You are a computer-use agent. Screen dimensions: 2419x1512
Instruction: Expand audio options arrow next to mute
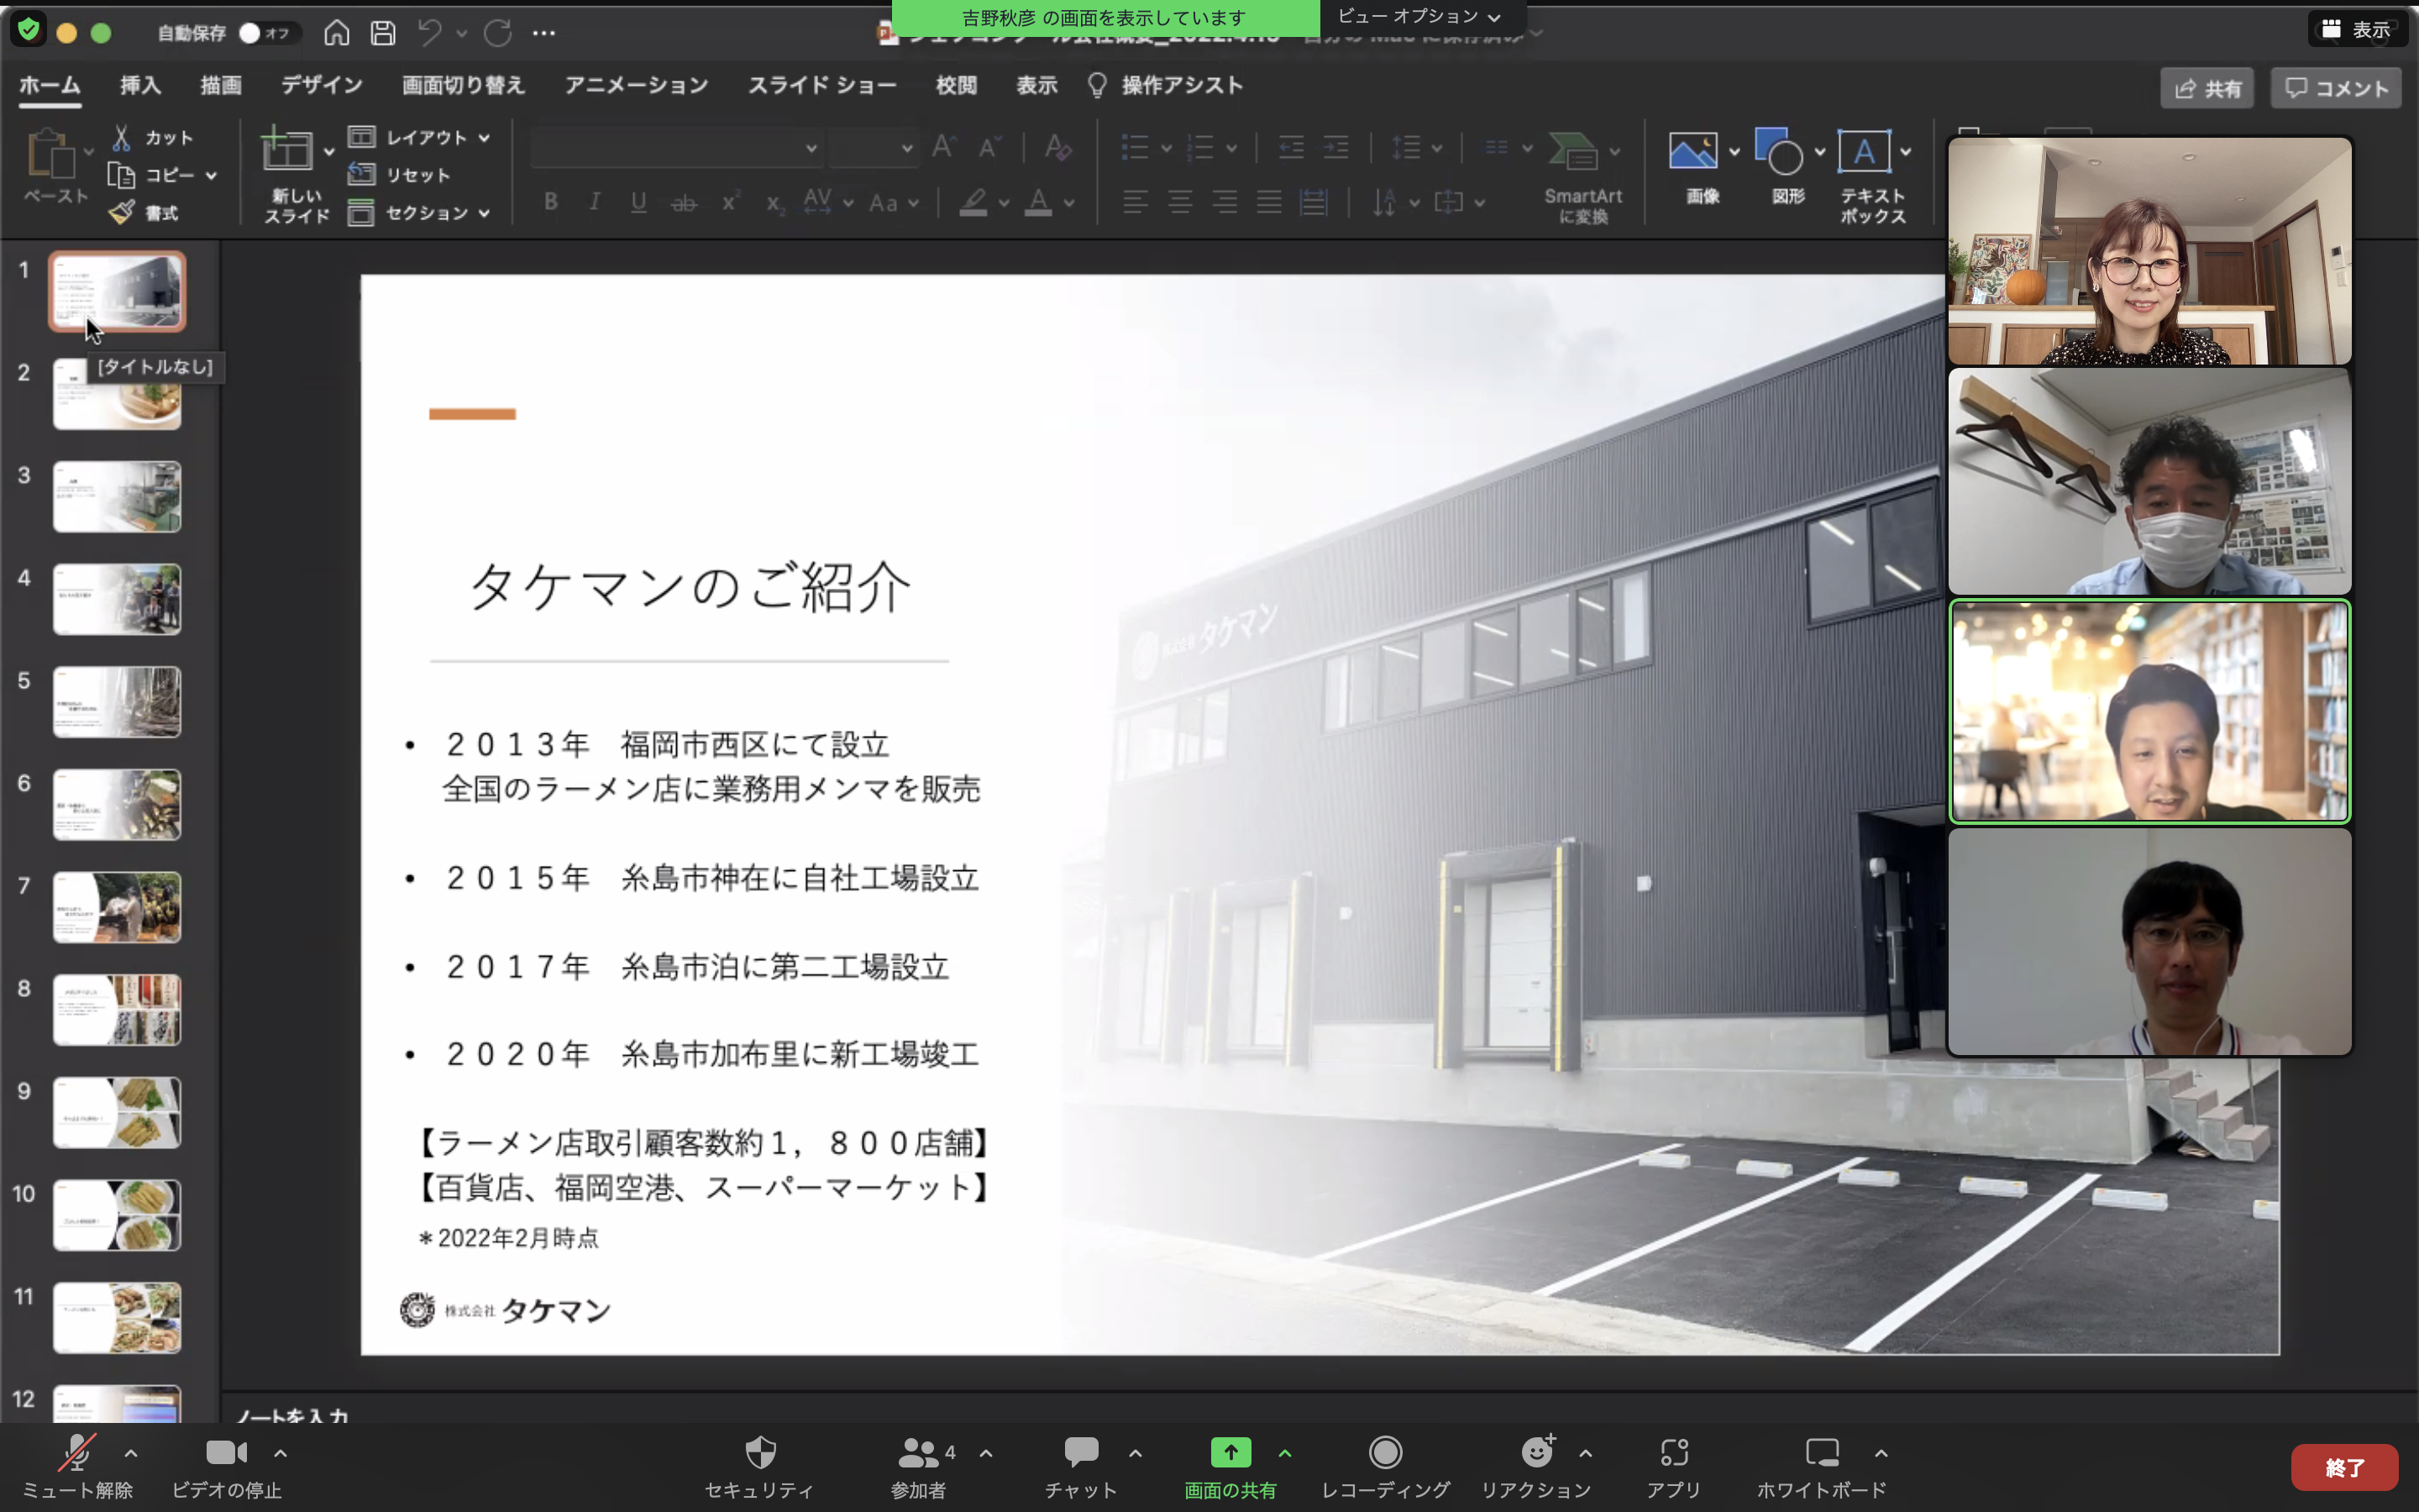[131, 1453]
